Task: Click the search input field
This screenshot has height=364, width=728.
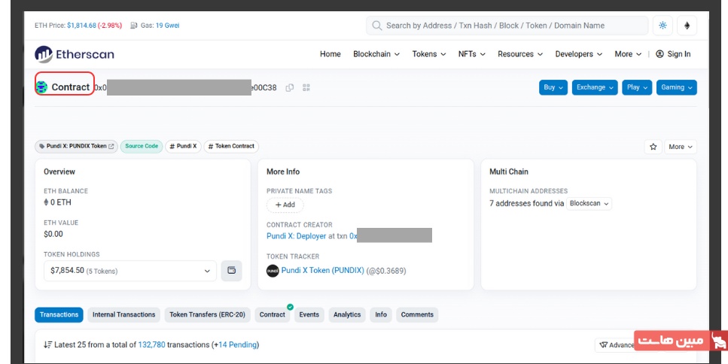Action: click(x=507, y=26)
